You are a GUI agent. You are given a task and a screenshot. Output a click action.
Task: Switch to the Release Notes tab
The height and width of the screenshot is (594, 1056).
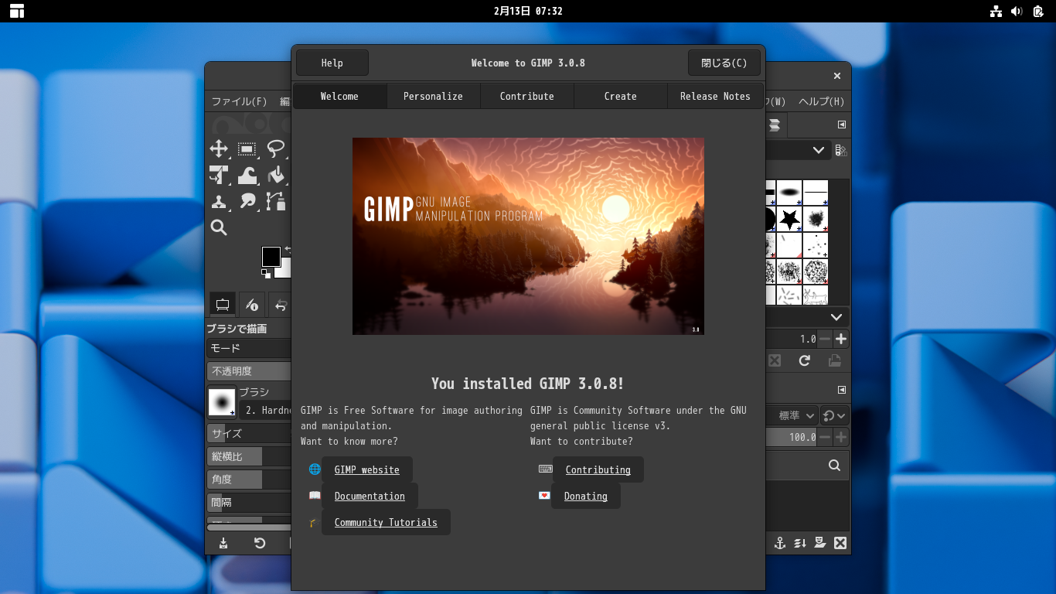[715, 96]
